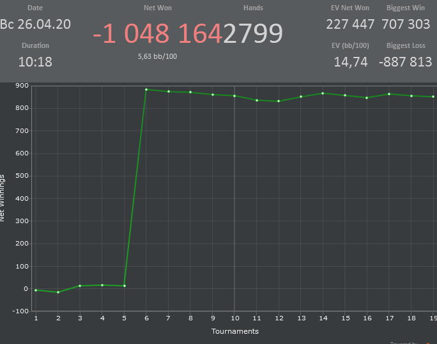437x344 pixels.
Task: Click the Tournaments x-axis title
Action: (235, 331)
